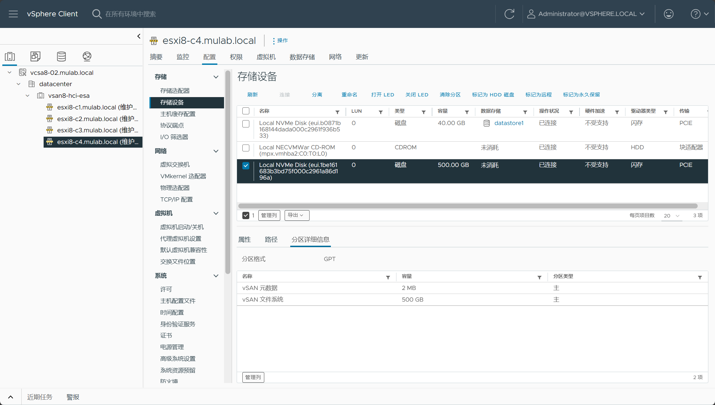Open the datastore1 link
715x405 pixels.
(x=509, y=123)
